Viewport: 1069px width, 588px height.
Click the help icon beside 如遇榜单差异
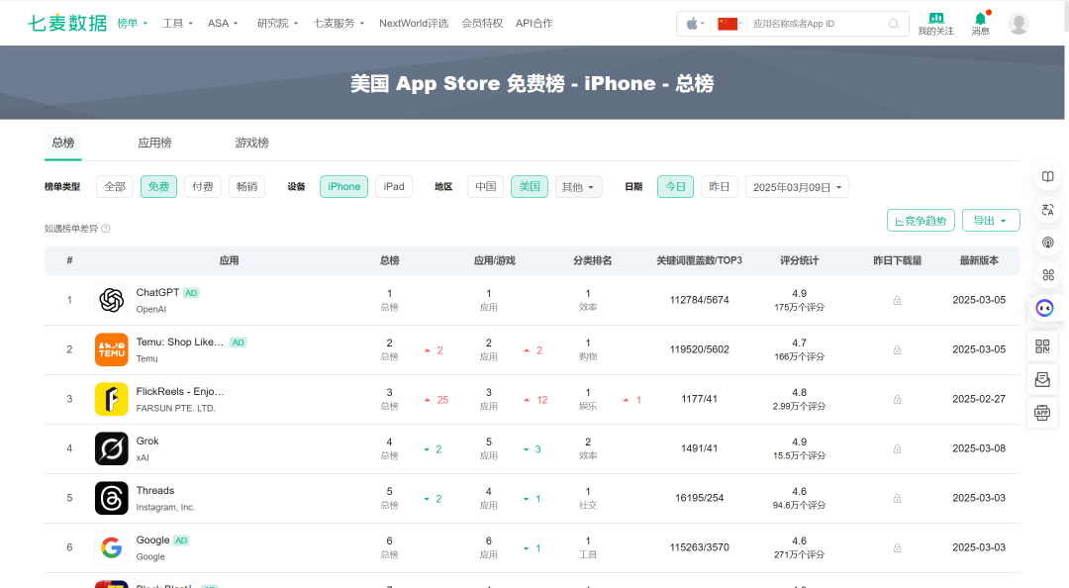click(106, 229)
